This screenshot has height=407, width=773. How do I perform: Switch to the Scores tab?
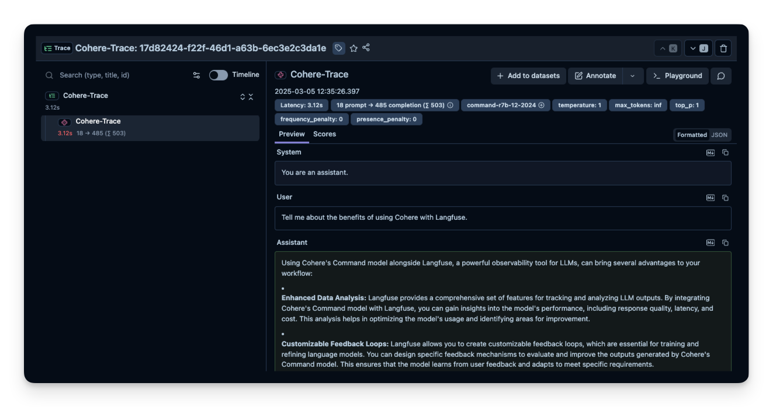point(324,134)
